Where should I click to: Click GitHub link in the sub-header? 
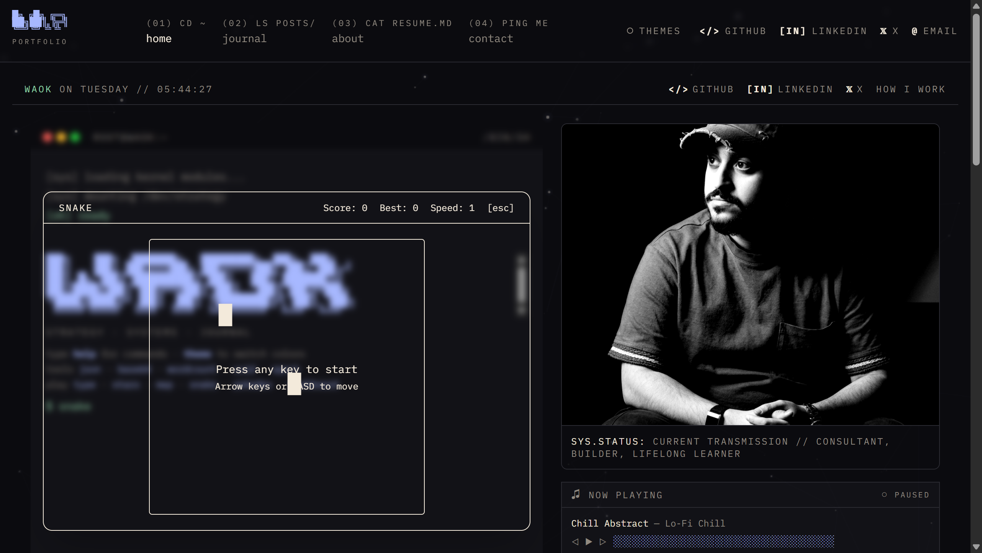point(701,89)
